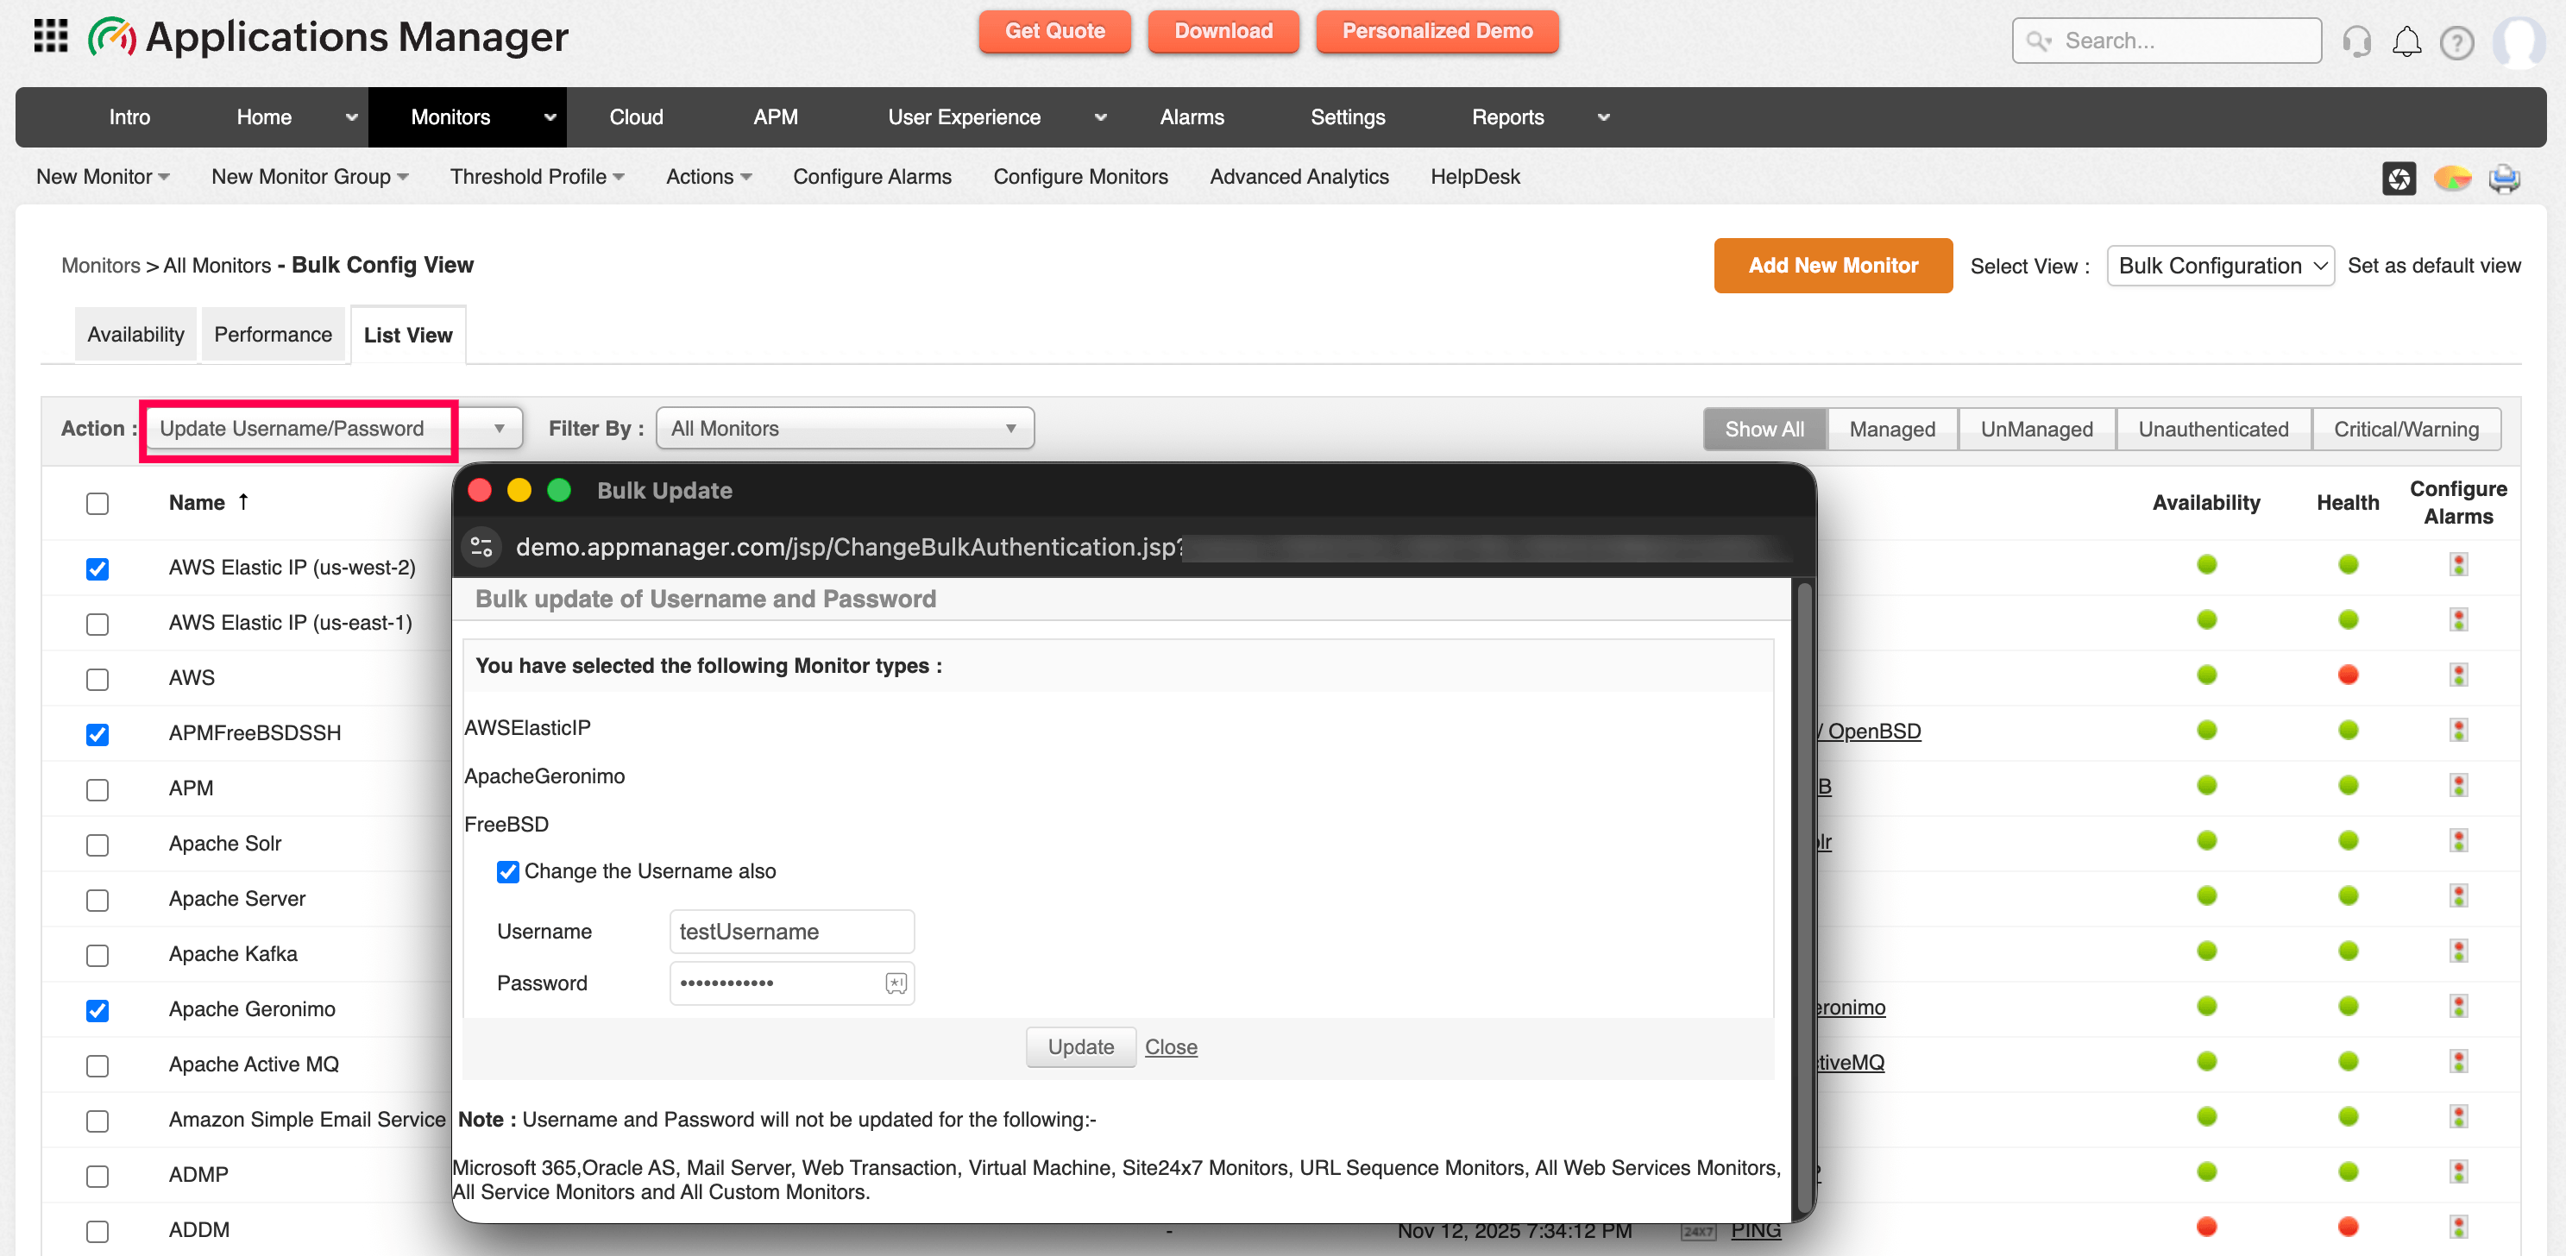Viewport: 2566px width, 1256px height.
Task: Click the printer icon in toolbar
Action: (x=2504, y=179)
